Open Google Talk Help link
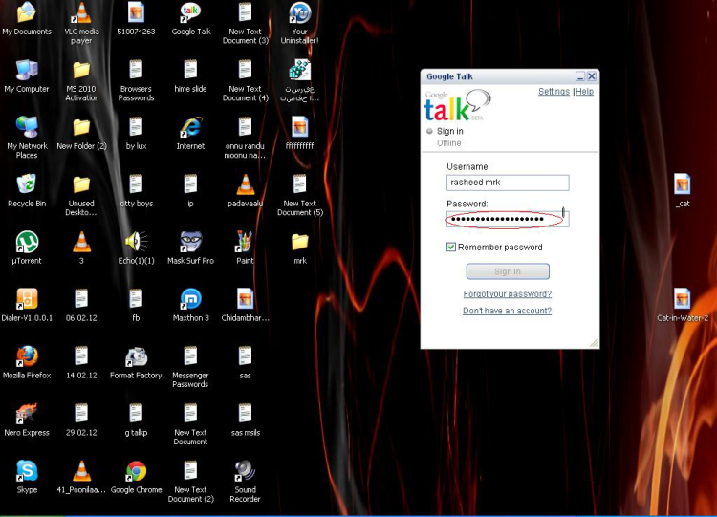The width and height of the screenshot is (717, 517). click(x=584, y=92)
